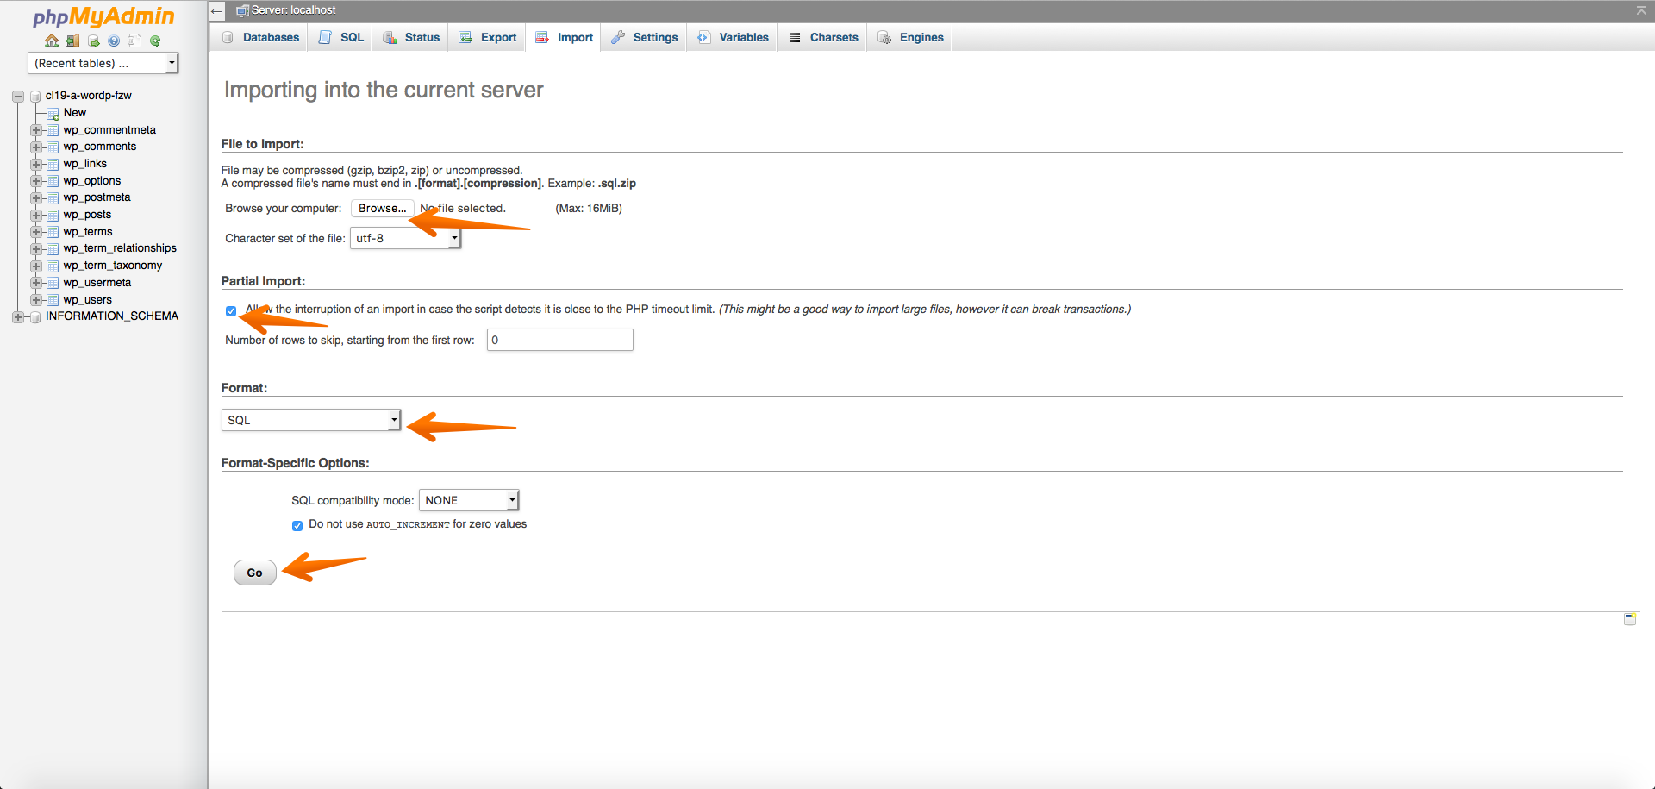Switch to the Status tab
Image resolution: width=1655 pixels, height=789 pixels.
(x=411, y=37)
